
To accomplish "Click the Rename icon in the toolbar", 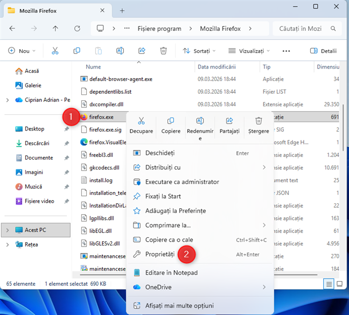I will [120, 51].
